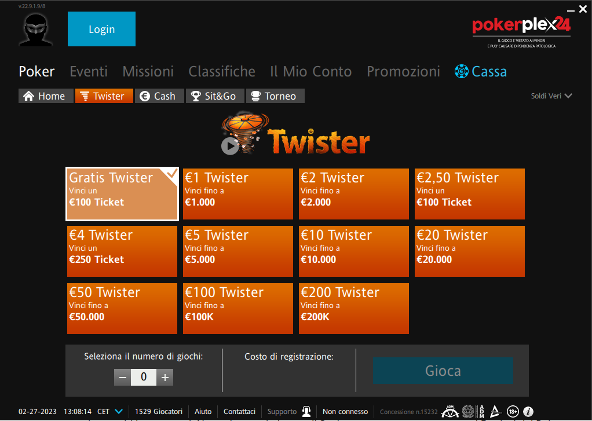Screen dimensions: 592x421
Task: Open Il Mio Conto
Action: point(310,71)
